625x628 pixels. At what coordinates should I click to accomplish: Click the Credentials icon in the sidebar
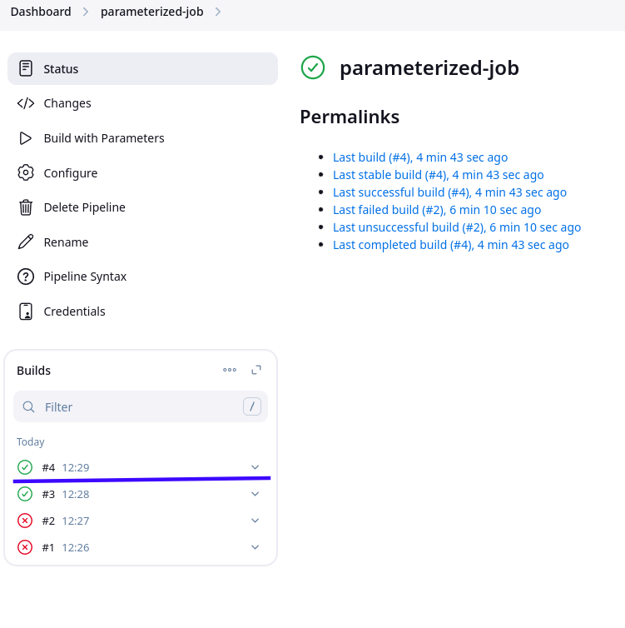point(26,312)
